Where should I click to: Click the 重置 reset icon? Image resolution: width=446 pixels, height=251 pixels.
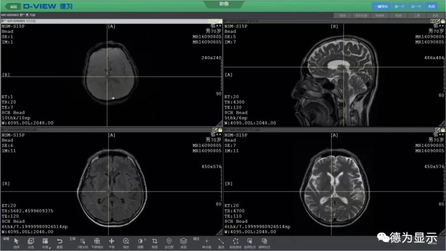[59, 242]
